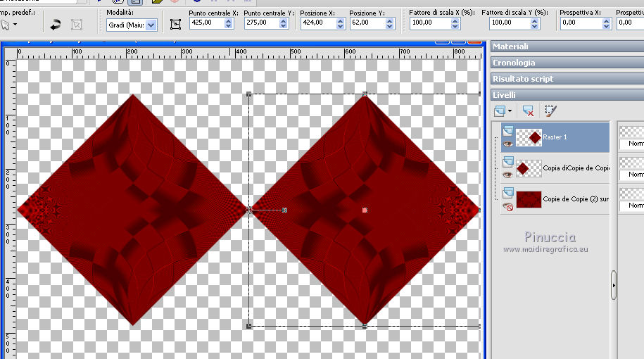The image size is (644, 359).
Task: Click the edit selection brush icon
Action: (550, 111)
